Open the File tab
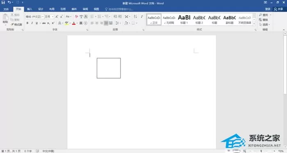The image size is (287, 153). coord(6,9)
